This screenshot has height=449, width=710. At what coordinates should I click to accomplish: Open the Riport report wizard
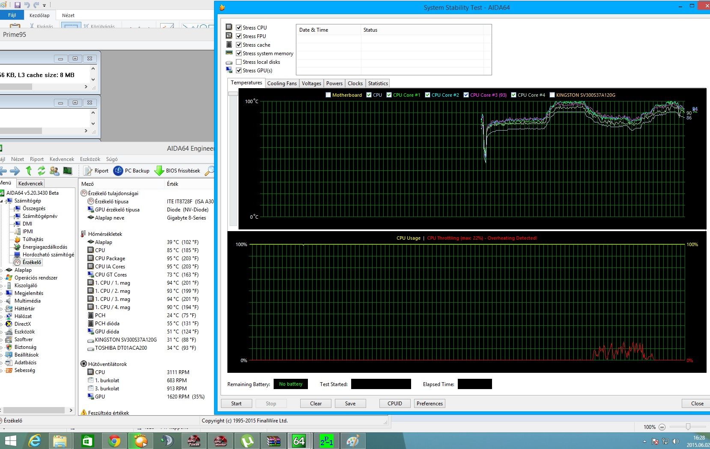point(96,171)
